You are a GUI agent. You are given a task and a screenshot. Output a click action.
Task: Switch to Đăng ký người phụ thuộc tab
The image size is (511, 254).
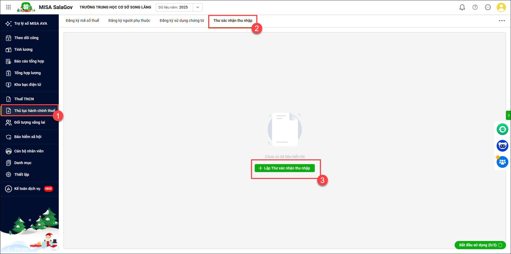(x=129, y=20)
